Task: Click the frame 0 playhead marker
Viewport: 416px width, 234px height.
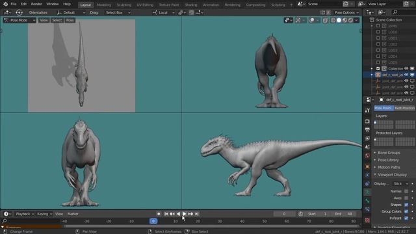Action: pos(153,221)
